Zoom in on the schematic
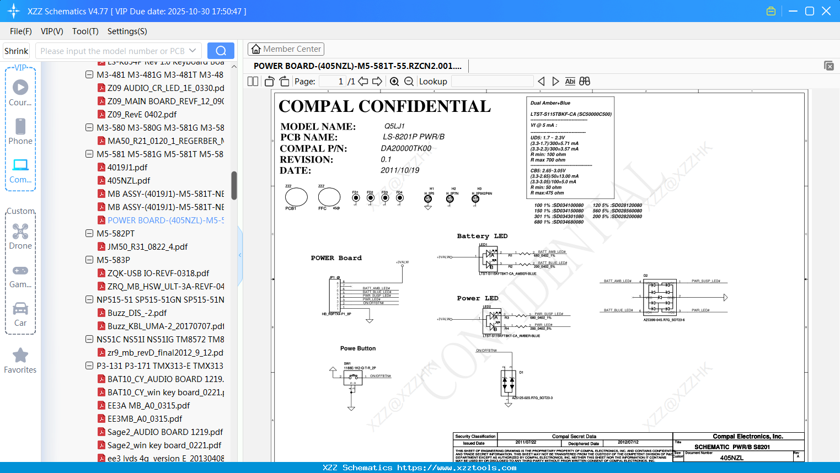Viewport: 840px width, 473px height. (394, 82)
